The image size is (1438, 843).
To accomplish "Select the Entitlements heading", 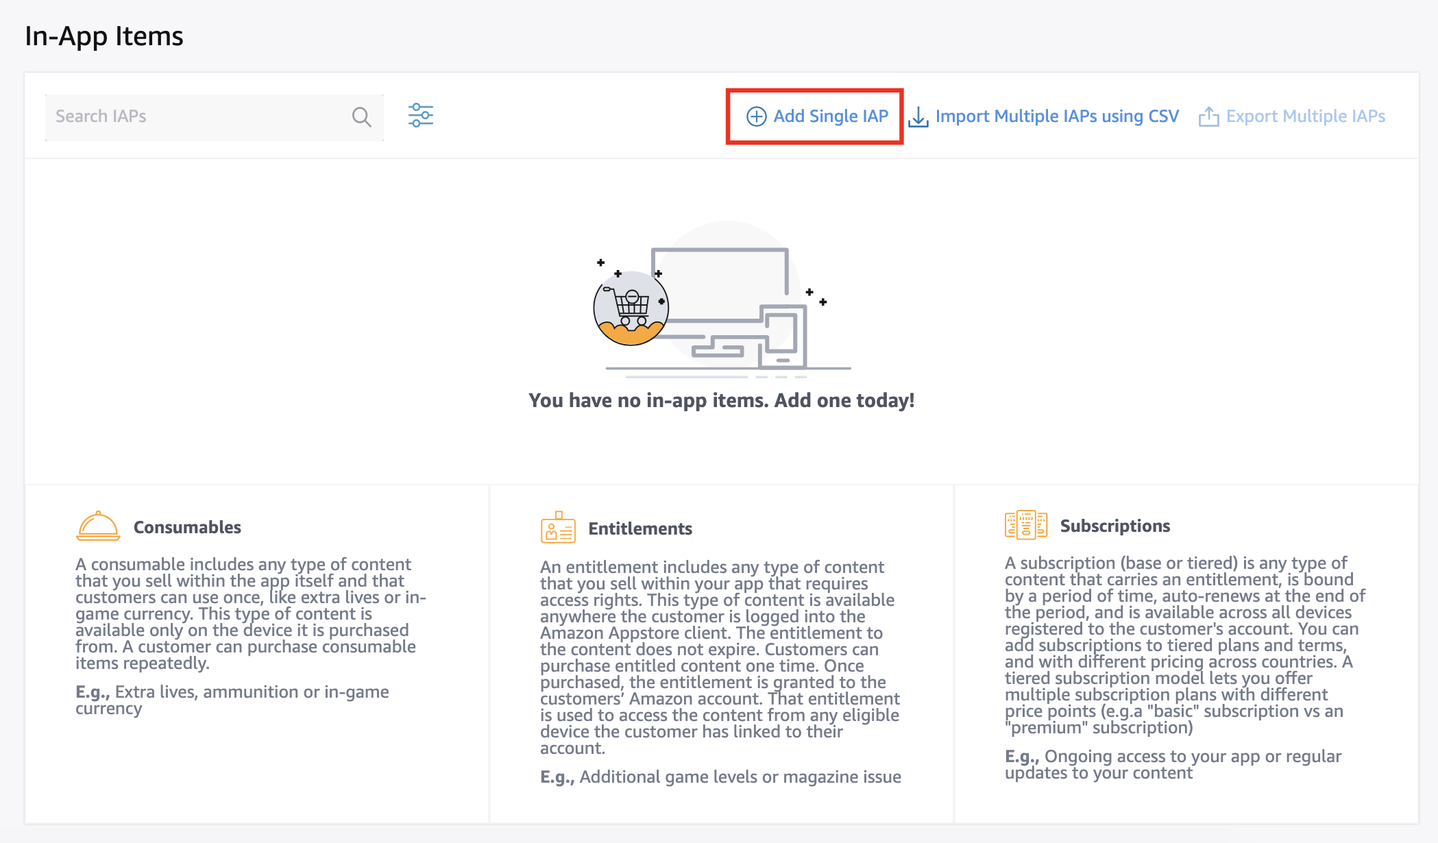I will [x=639, y=528].
